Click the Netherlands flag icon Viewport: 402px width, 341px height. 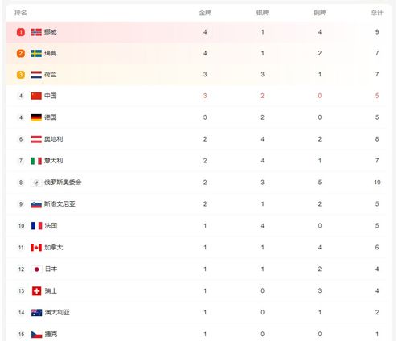[x=36, y=75]
